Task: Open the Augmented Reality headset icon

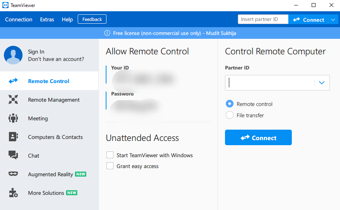Action: [x=13, y=174]
